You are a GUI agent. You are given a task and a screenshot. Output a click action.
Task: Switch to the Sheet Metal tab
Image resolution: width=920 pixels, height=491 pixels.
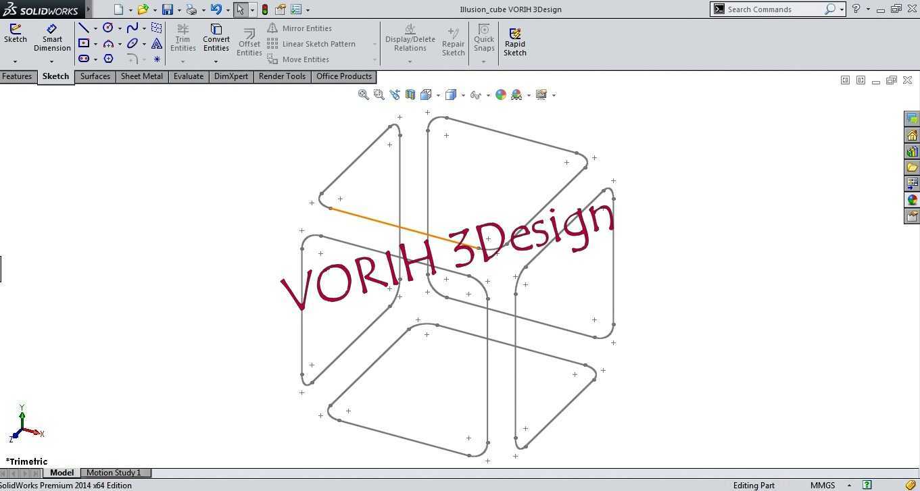[x=141, y=76]
